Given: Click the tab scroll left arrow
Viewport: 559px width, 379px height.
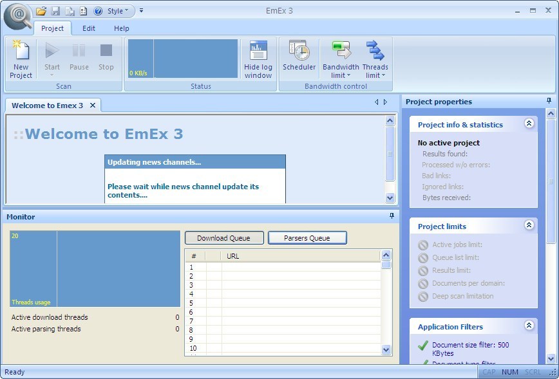Looking at the screenshot, I should (377, 102).
